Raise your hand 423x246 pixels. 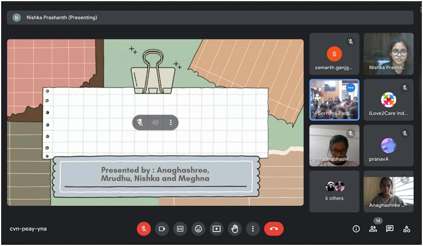[x=235, y=229]
